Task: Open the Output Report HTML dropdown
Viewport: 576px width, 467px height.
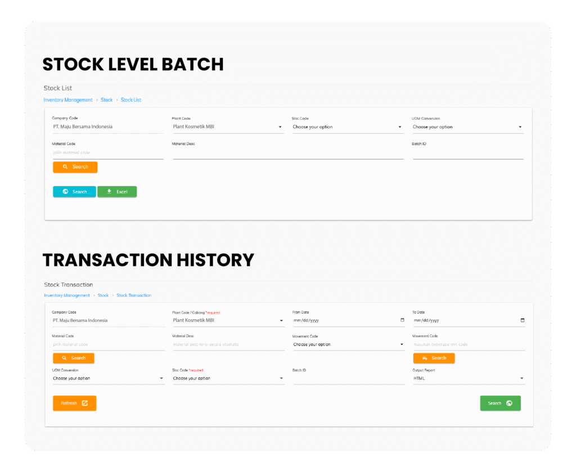Action: (x=468, y=378)
